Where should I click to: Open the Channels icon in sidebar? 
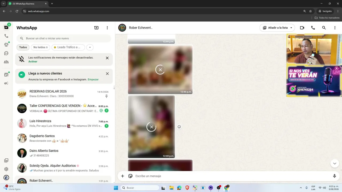[x=6, y=53]
